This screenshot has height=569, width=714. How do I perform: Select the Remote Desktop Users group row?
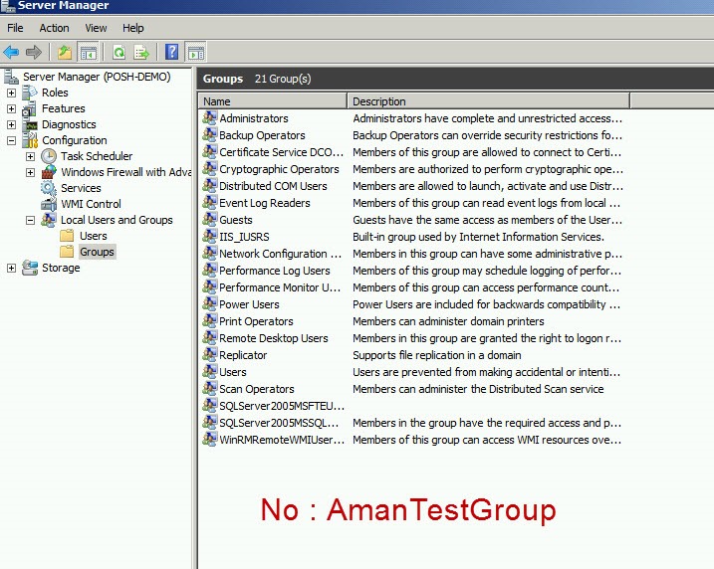[273, 338]
